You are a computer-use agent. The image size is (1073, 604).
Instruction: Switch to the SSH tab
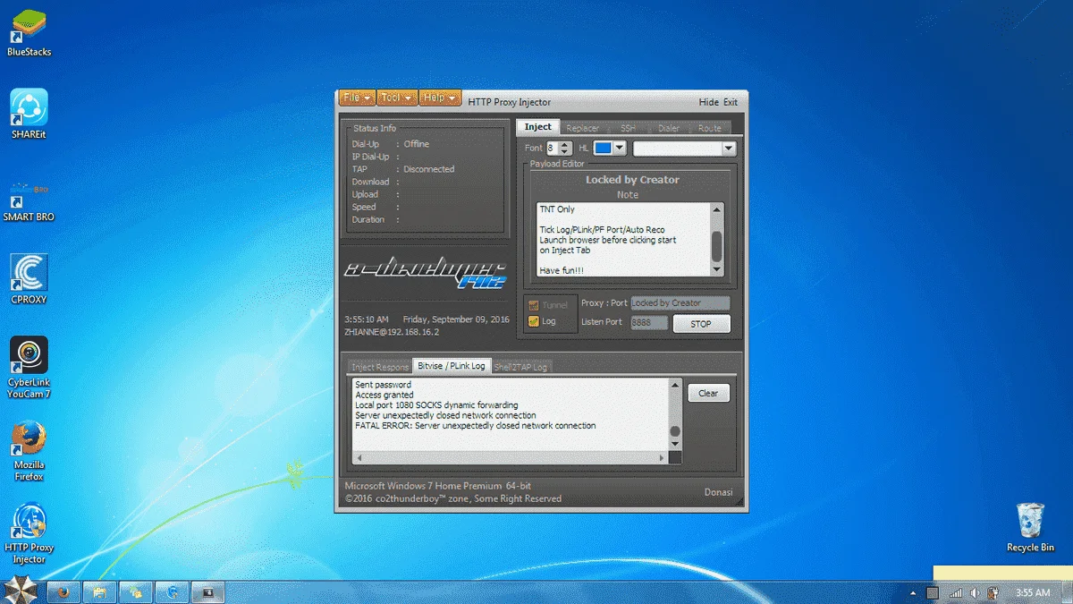click(628, 128)
